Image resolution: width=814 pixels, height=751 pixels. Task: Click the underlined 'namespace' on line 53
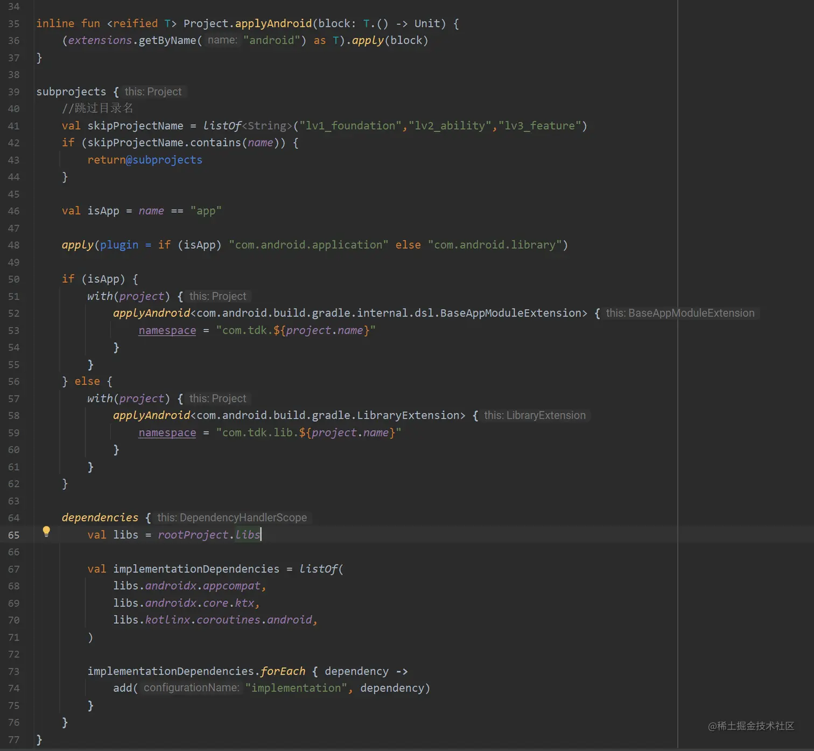tap(167, 331)
